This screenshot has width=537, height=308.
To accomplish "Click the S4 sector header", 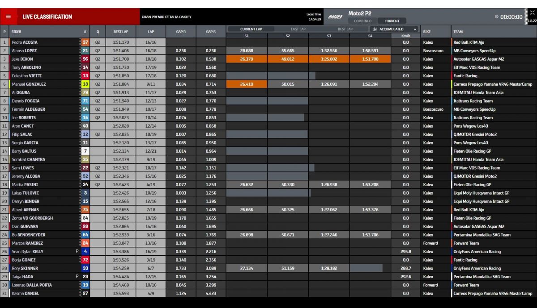I will click(370, 35).
